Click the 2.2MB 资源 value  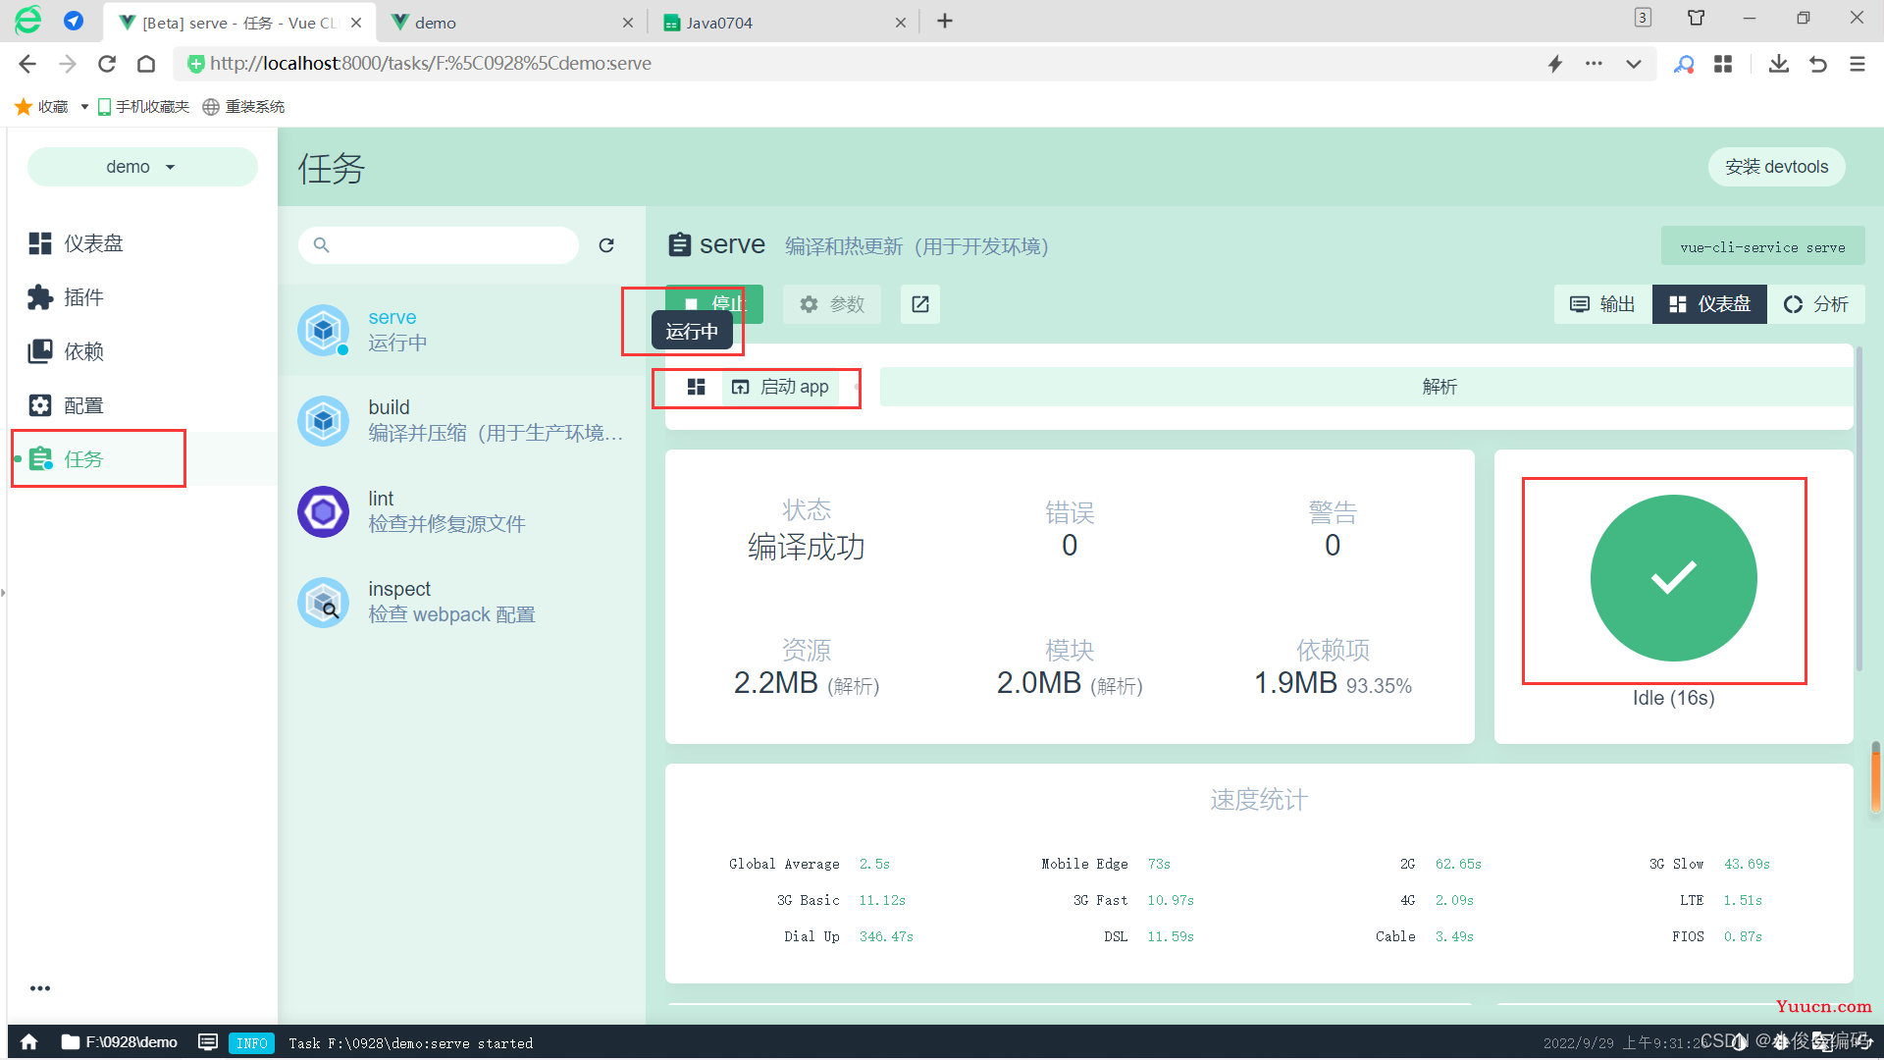click(775, 683)
